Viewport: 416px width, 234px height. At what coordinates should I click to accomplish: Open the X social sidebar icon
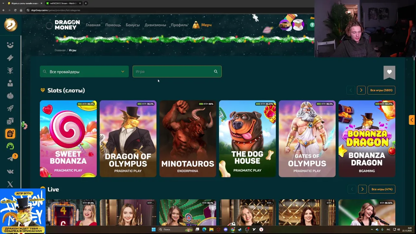pyautogui.click(x=10, y=184)
